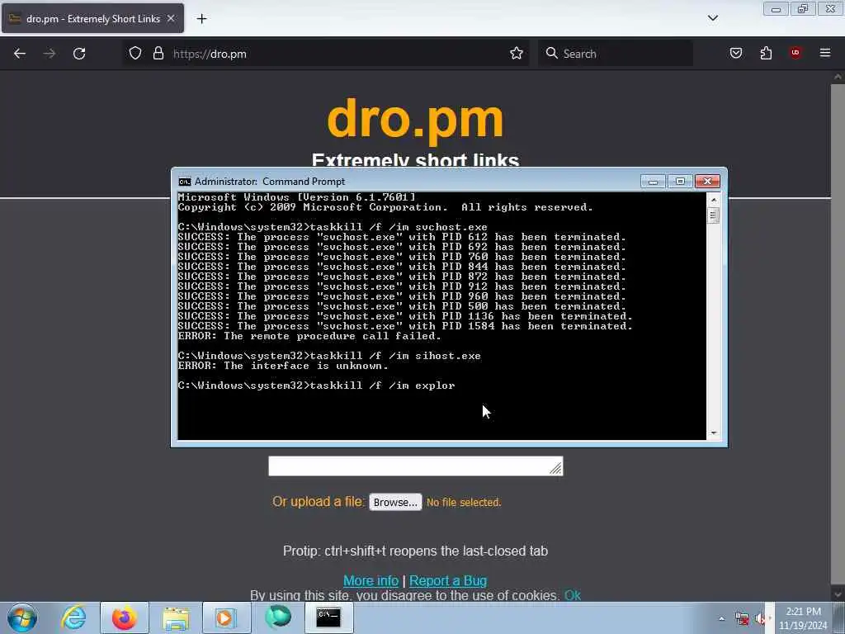Click the green globe taskbar icon

pyautogui.click(x=278, y=617)
